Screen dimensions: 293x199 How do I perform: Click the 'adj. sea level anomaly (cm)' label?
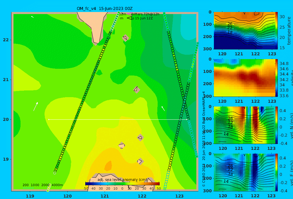(122, 180)
